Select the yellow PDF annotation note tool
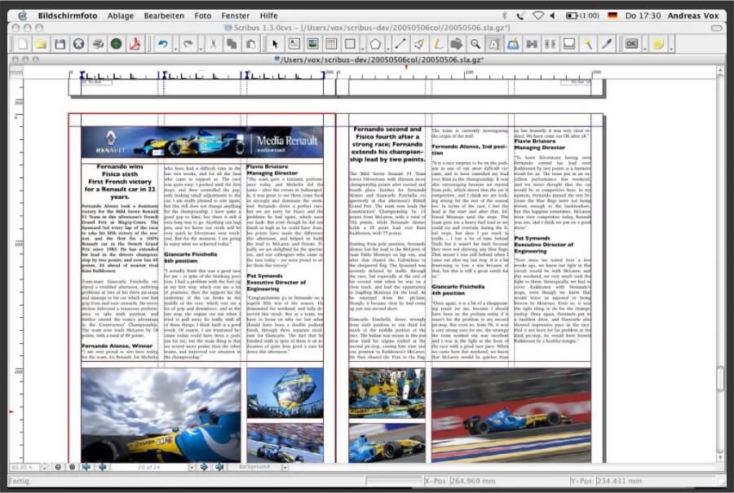The height and width of the screenshot is (493, 734). pyautogui.click(x=659, y=45)
